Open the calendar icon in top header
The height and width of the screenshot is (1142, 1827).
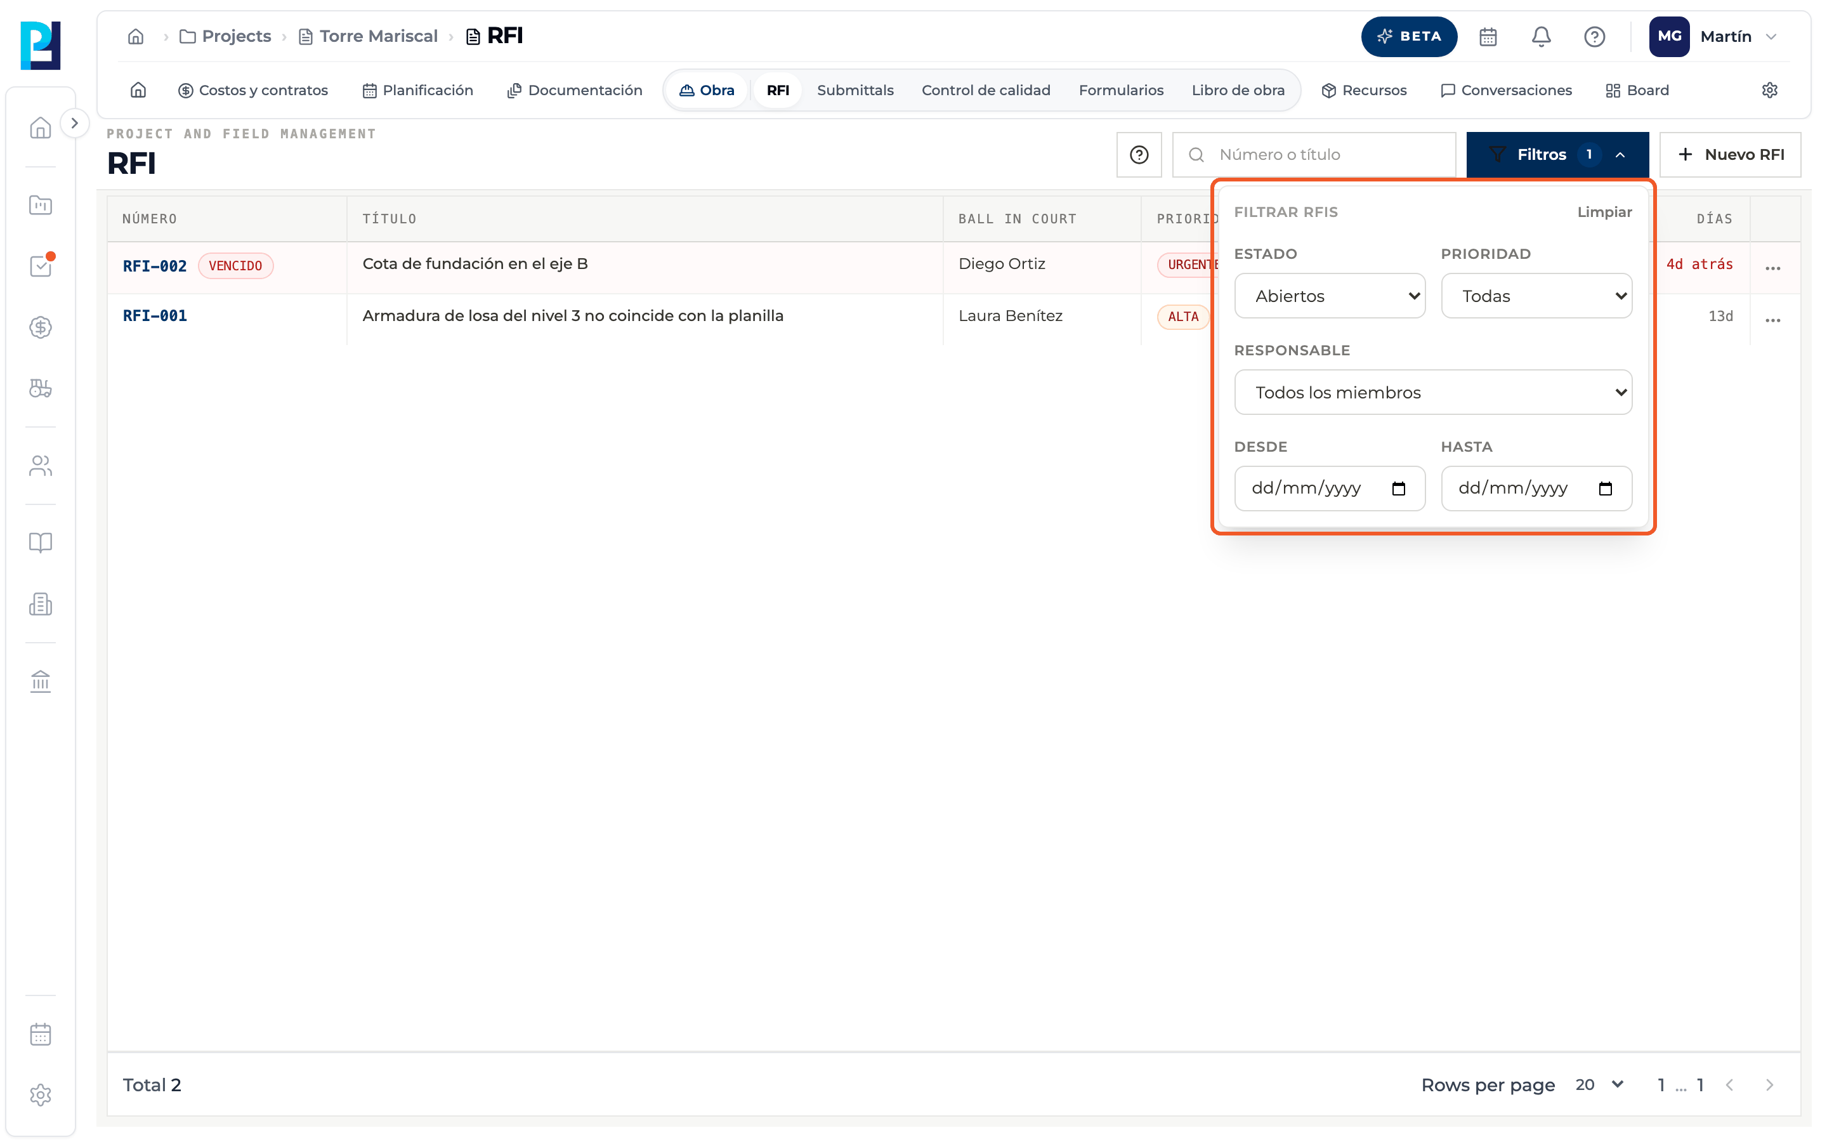click(x=1487, y=36)
